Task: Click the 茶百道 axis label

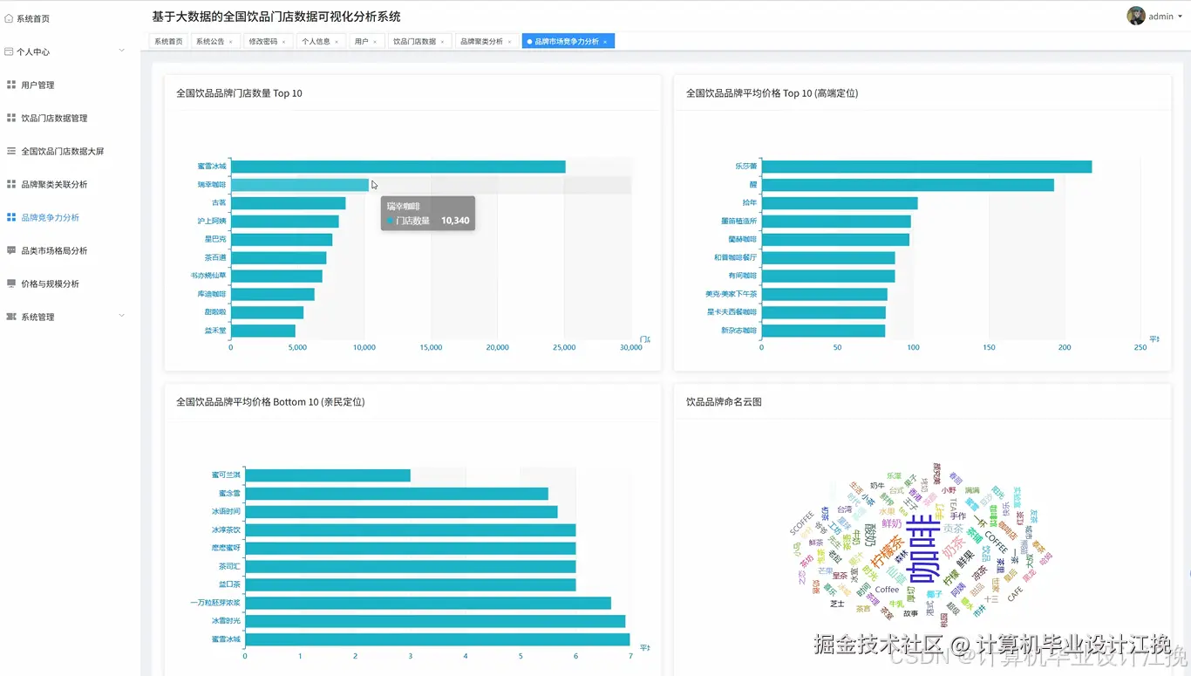Action: (215, 257)
